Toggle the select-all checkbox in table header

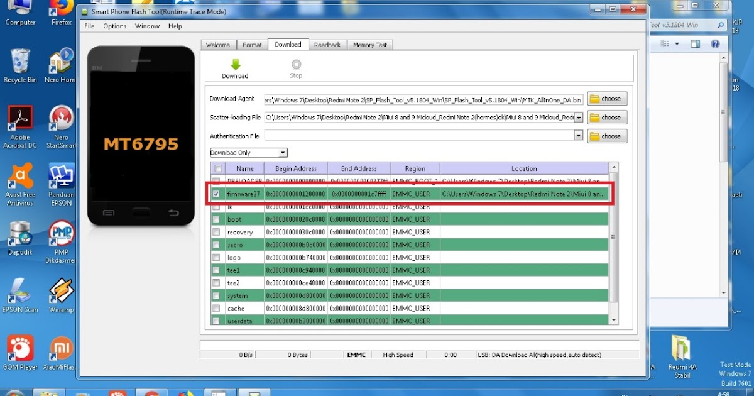218,168
